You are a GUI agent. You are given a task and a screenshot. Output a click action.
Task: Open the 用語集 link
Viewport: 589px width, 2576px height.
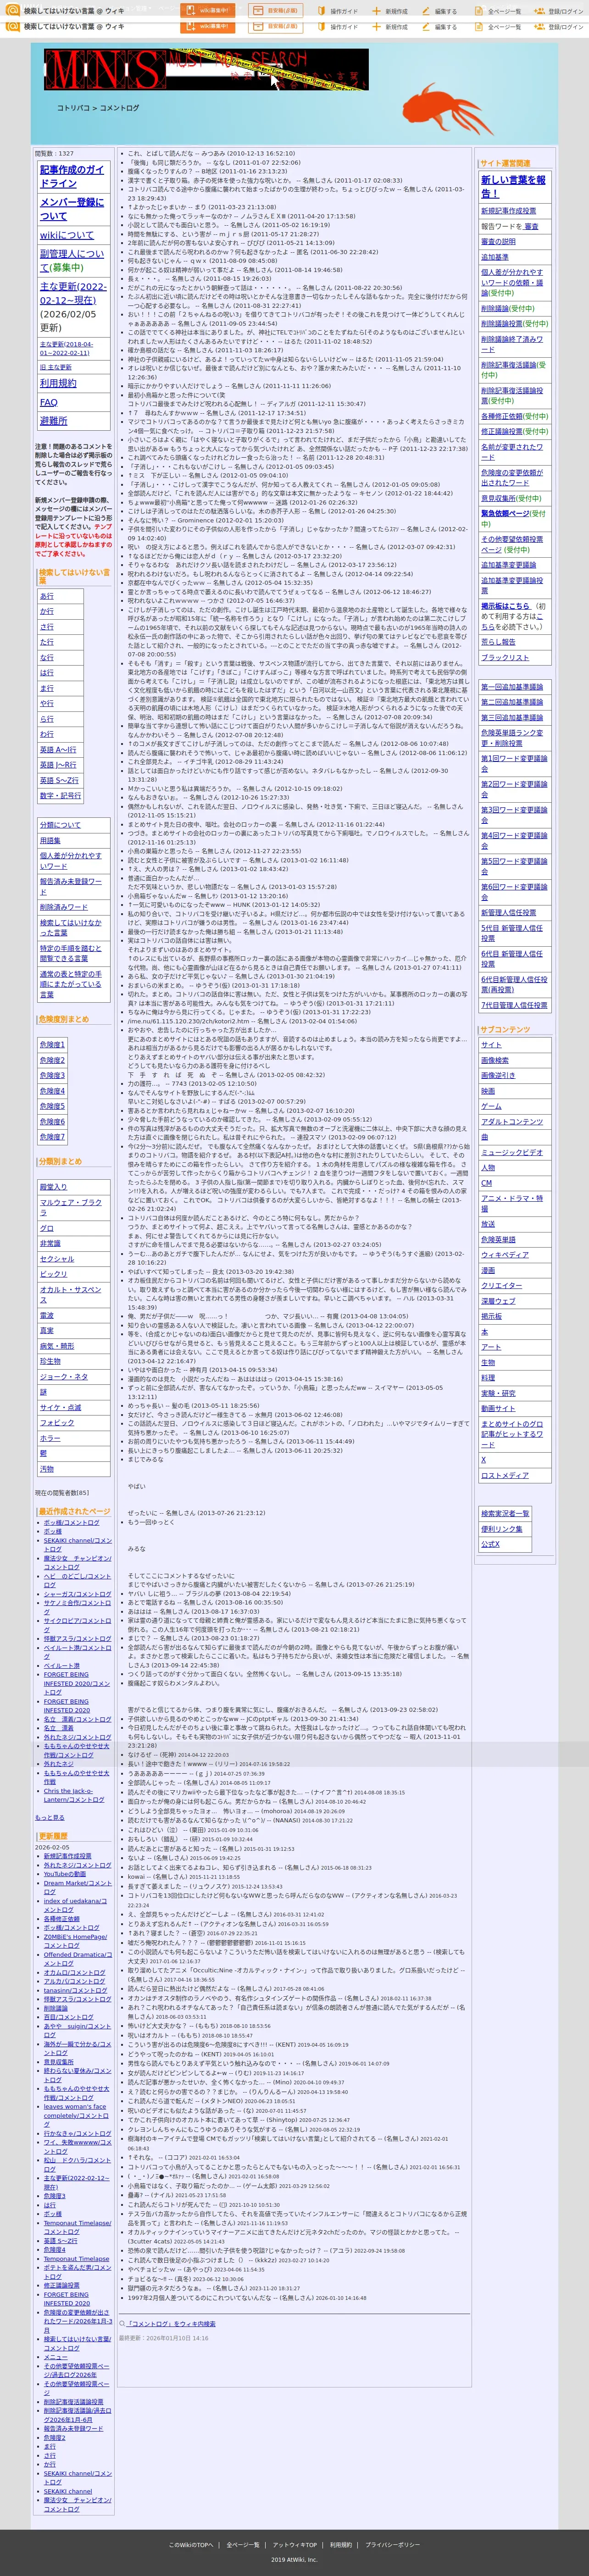pos(50,841)
